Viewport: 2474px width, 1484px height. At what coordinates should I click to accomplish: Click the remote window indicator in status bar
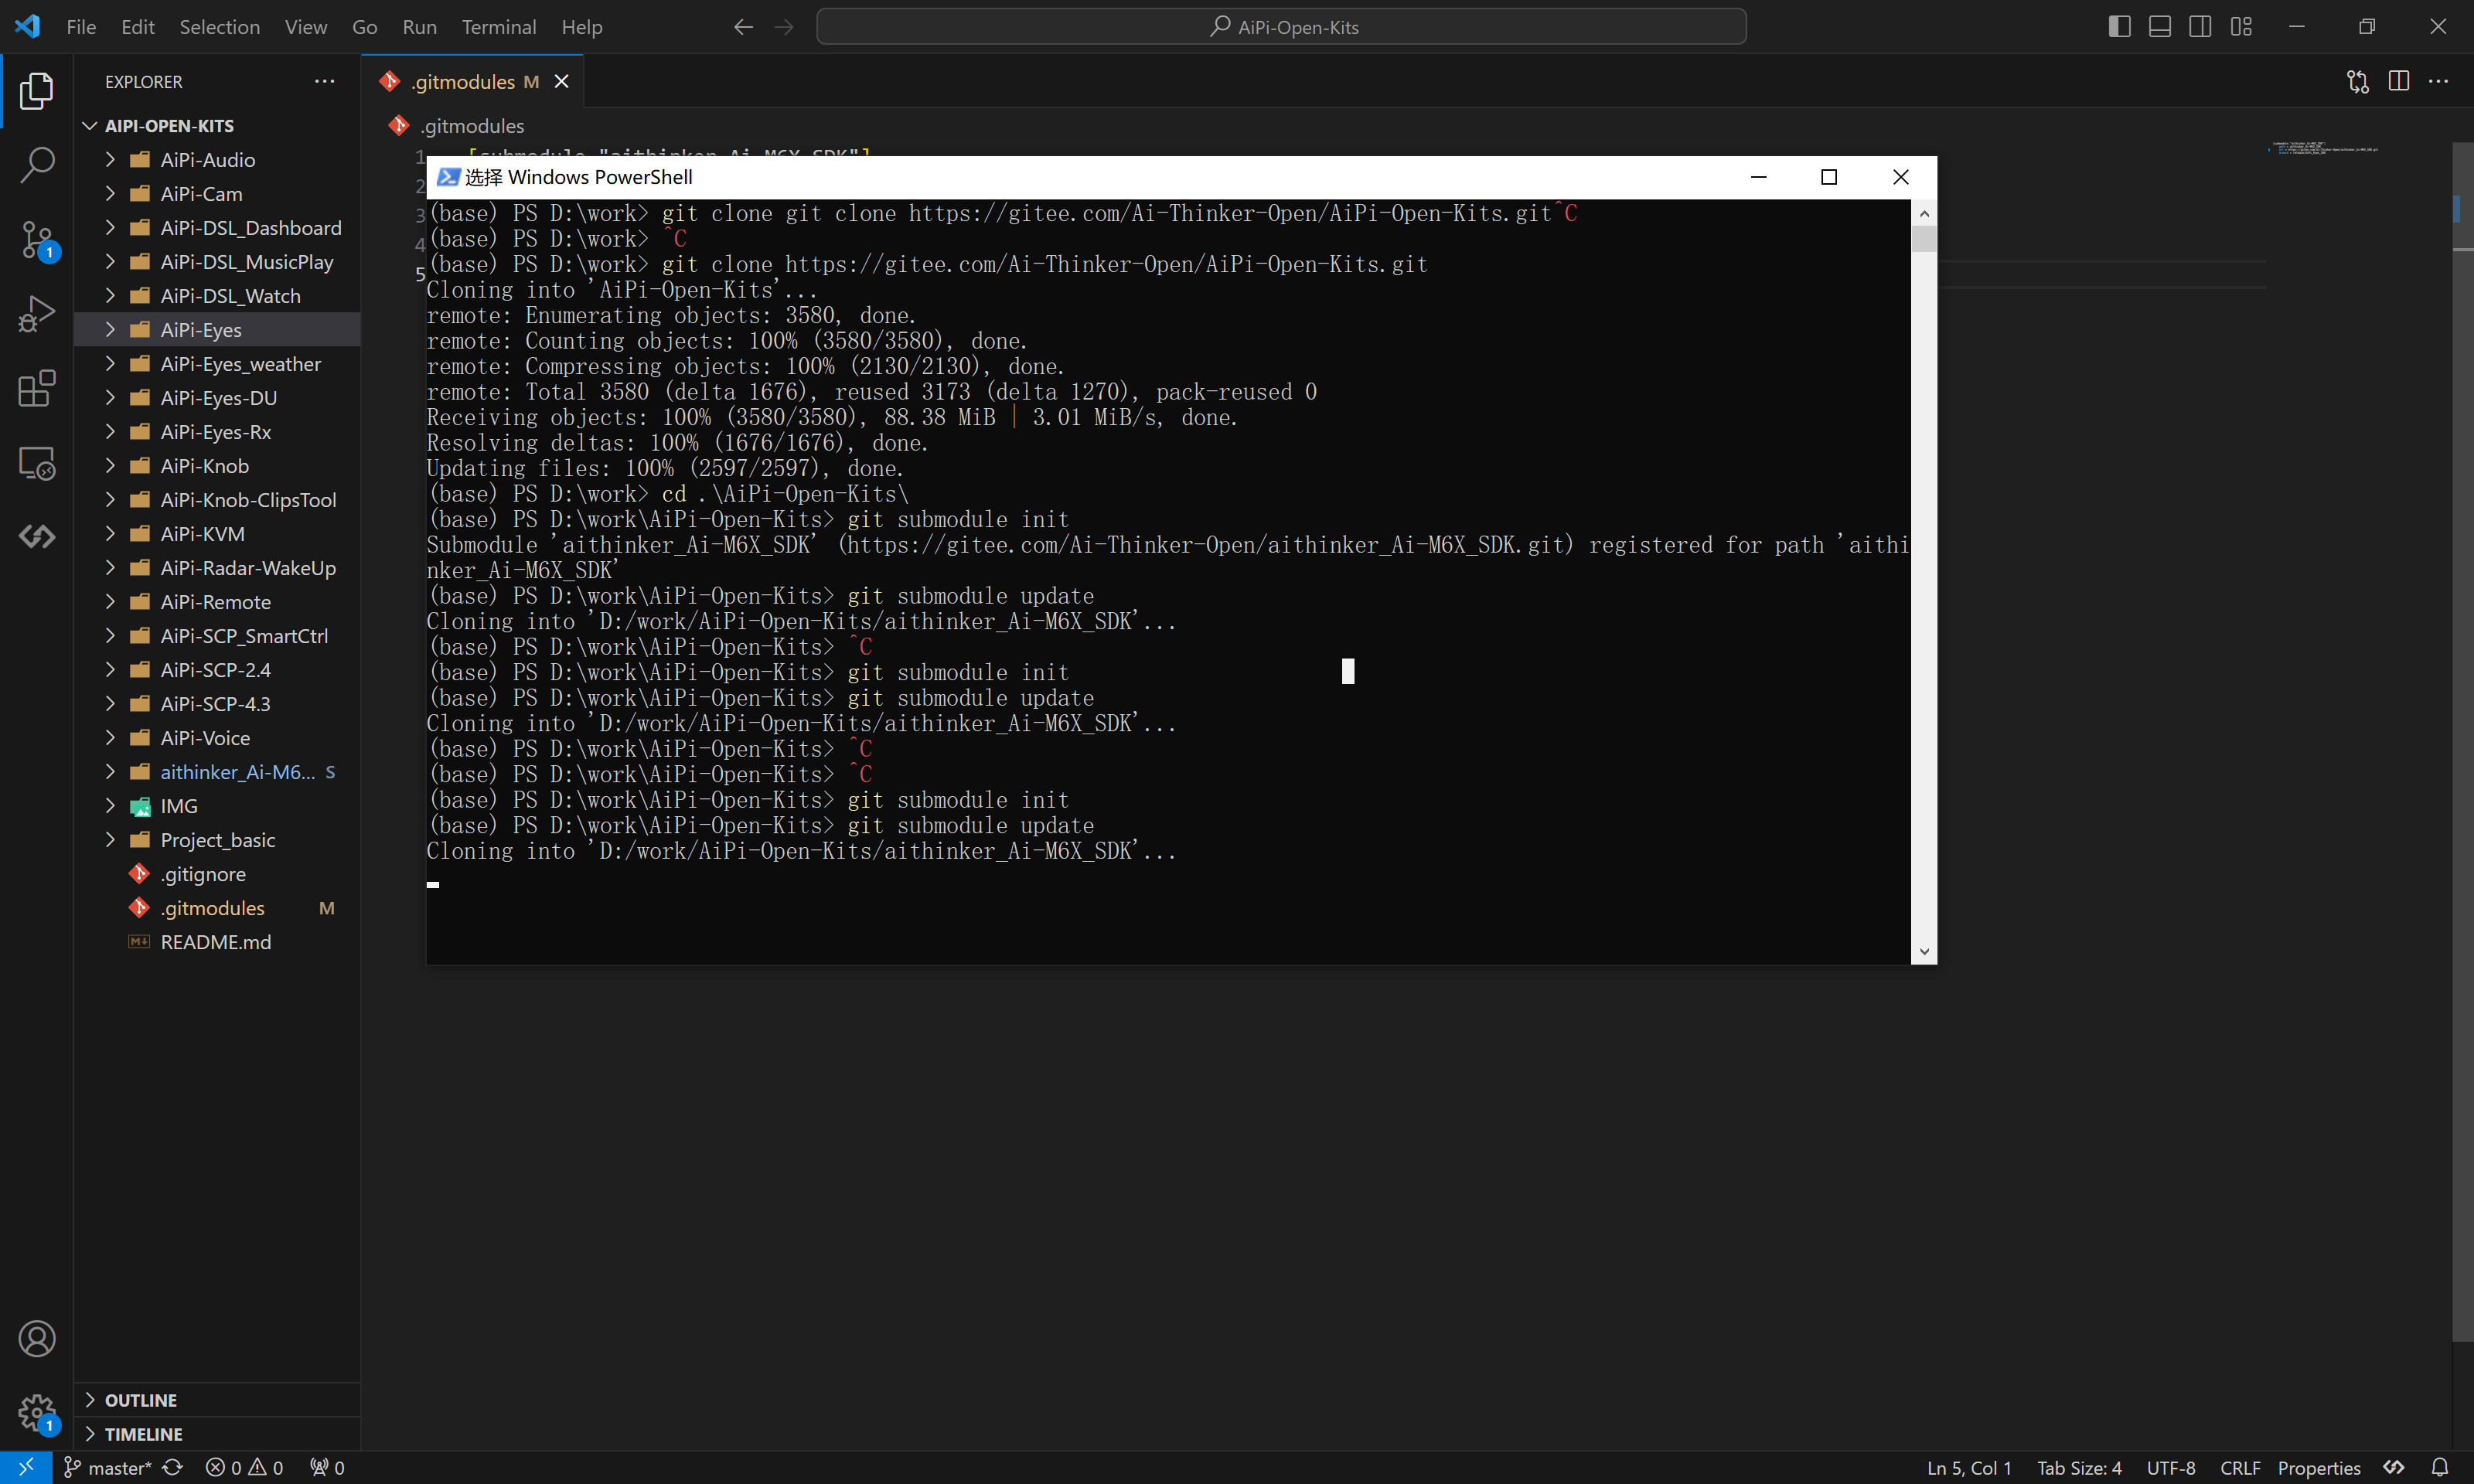(26, 1467)
